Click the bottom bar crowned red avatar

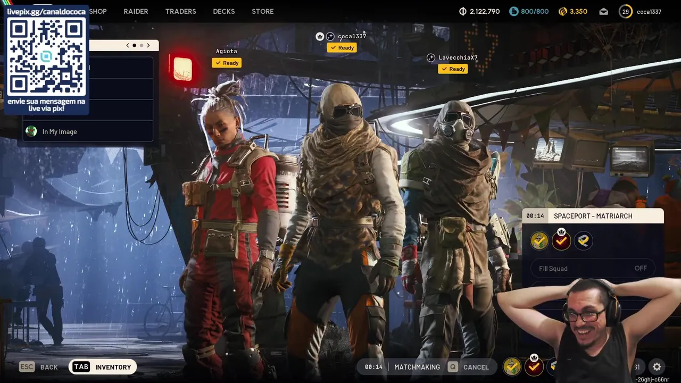click(x=534, y=366)
